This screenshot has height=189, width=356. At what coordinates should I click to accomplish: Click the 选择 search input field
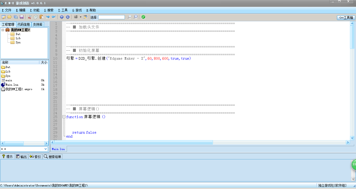click(x=112, y=17)
